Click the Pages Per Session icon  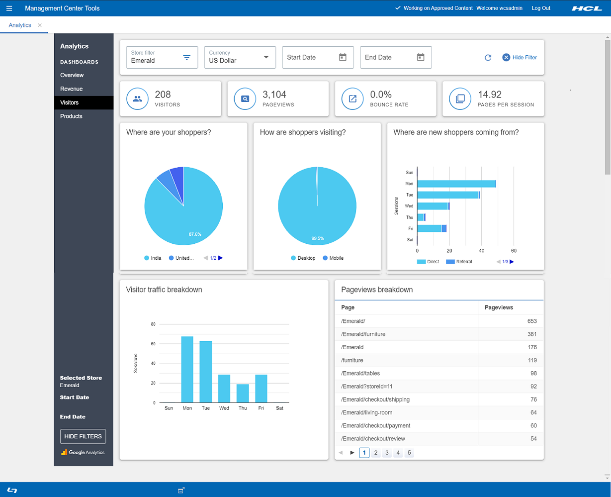pos(460,99)
